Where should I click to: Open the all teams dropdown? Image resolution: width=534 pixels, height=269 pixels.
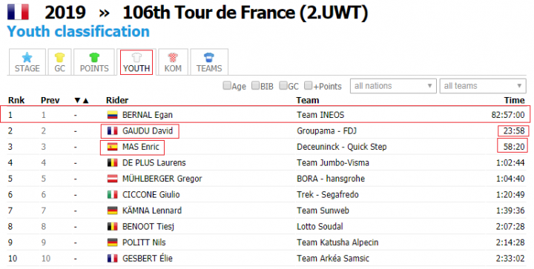[x=483, y=86]
